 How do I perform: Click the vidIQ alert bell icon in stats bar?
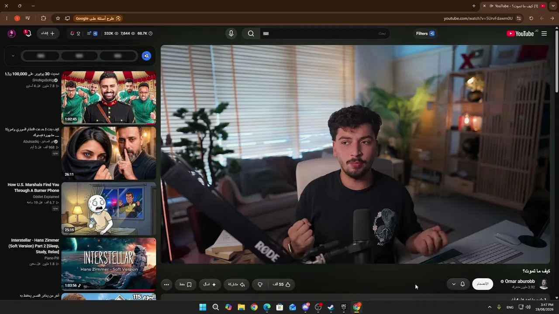click(72, 34)
